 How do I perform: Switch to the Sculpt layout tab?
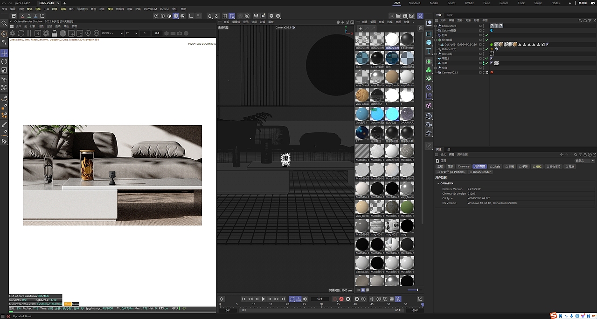(451, 3)
